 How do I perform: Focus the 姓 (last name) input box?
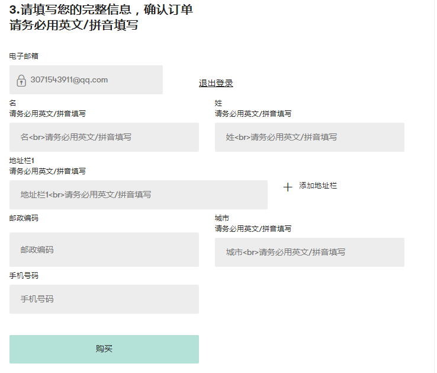[x=309, y=137]
